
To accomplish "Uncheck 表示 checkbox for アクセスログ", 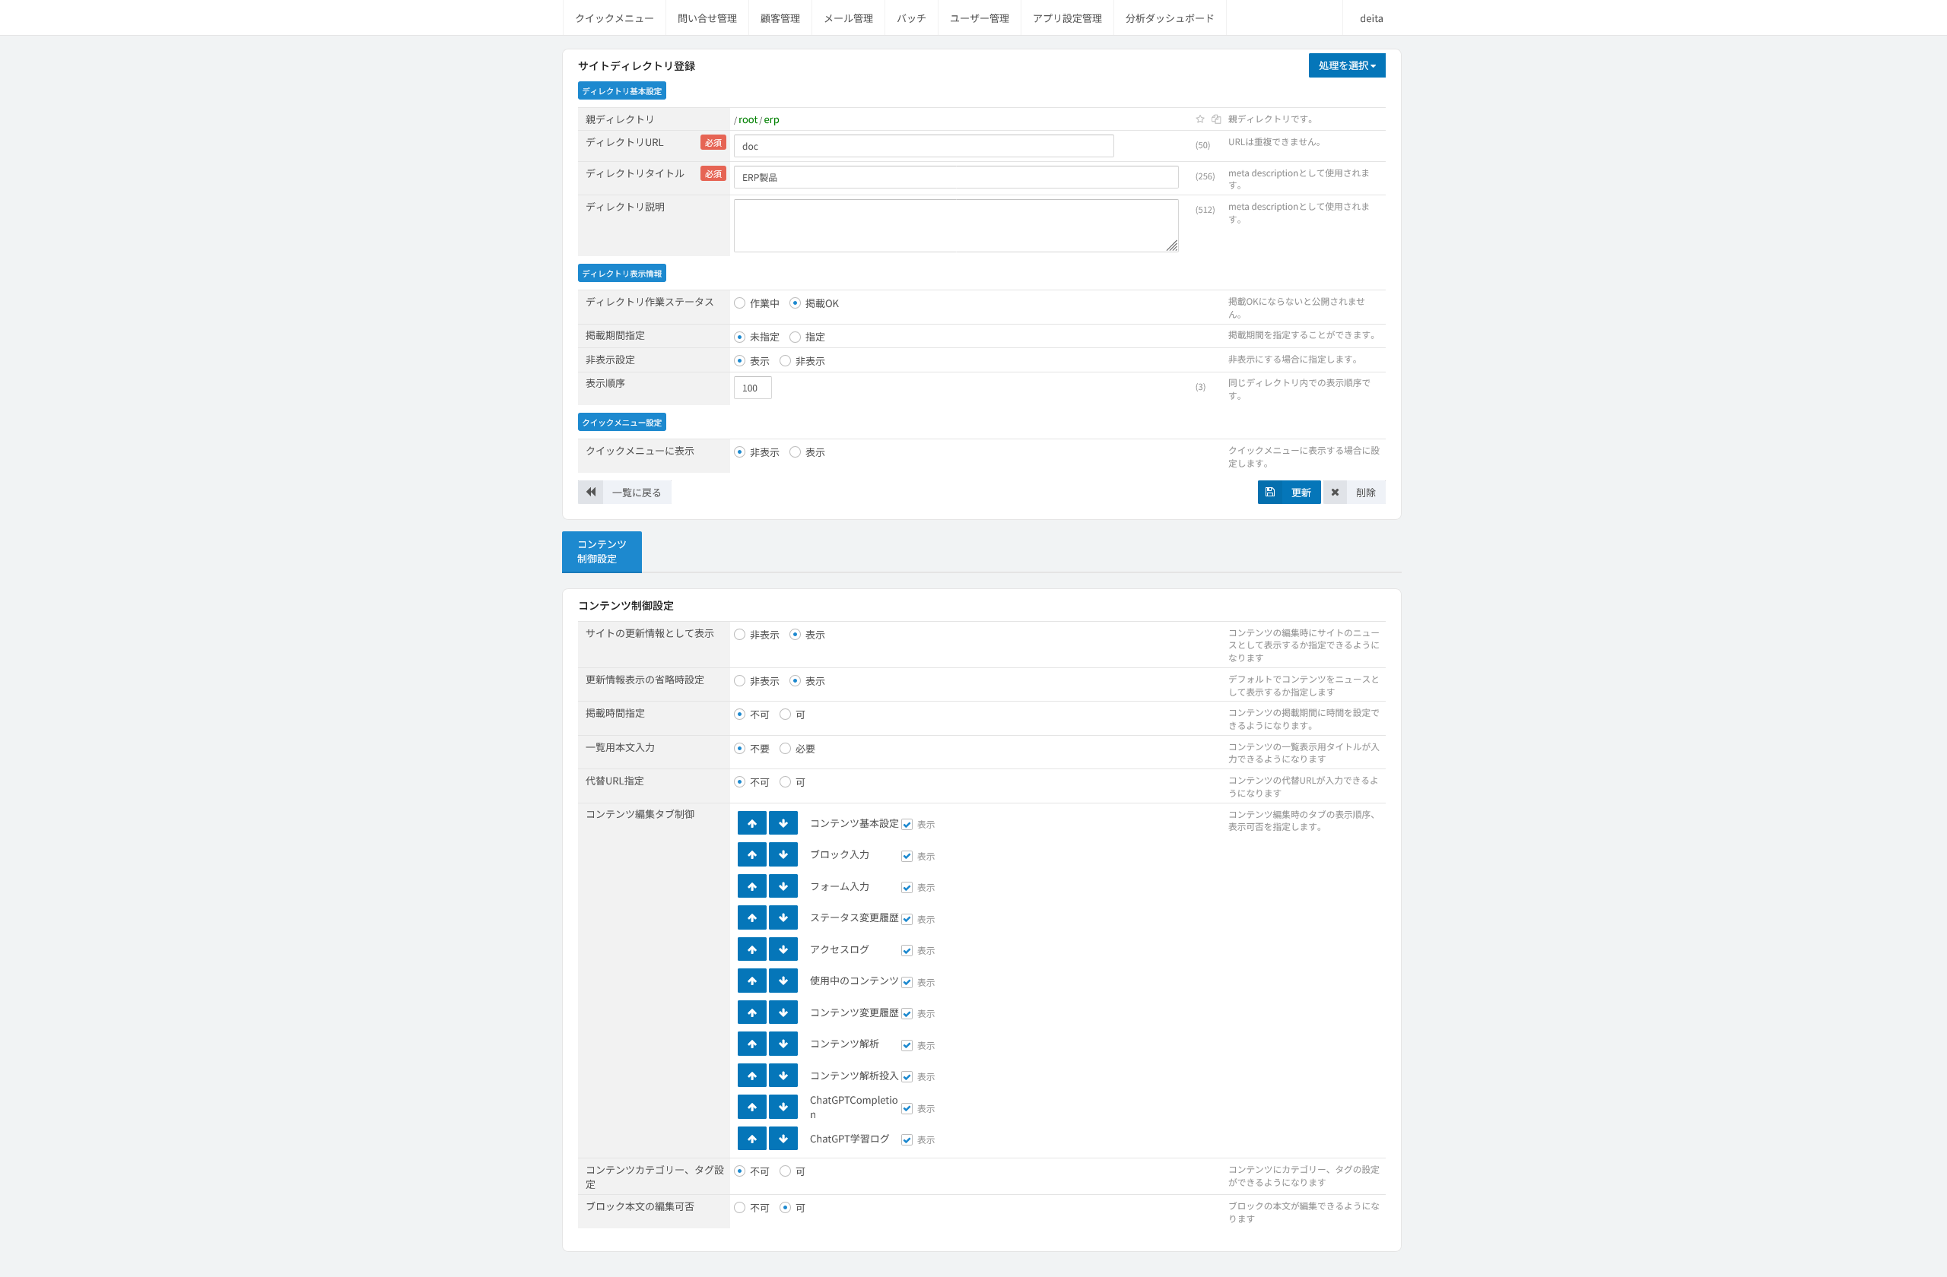I will (907, 950).
